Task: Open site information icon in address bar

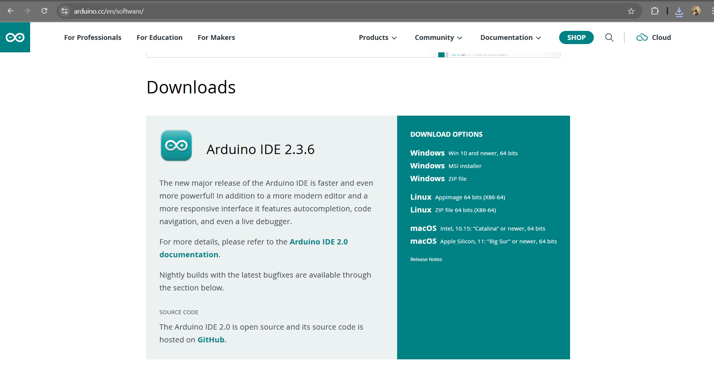Action: [x=64, y=11]
